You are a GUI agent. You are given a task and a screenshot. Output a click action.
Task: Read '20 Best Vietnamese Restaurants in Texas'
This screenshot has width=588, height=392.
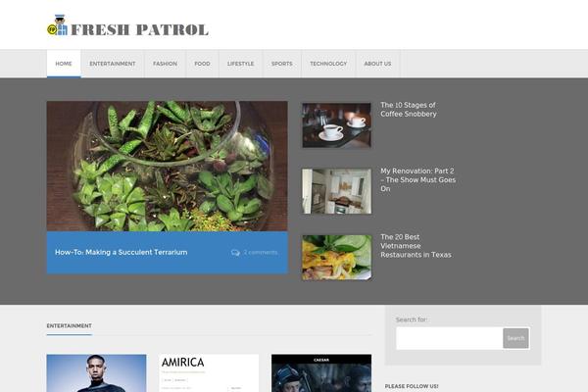pos(416,246)
